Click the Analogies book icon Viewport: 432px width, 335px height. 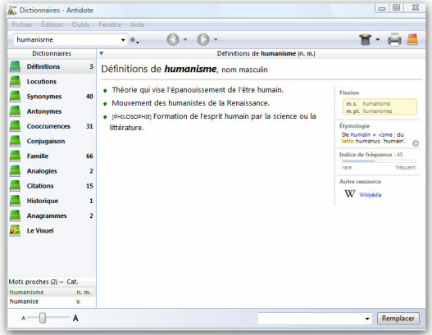click(15, 171)
